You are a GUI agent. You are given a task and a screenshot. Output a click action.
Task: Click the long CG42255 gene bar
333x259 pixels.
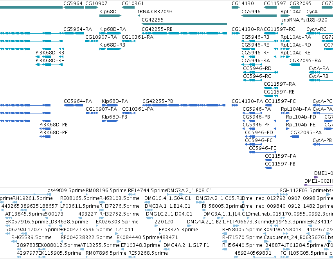pyautogui.click(x=184, y=24)
